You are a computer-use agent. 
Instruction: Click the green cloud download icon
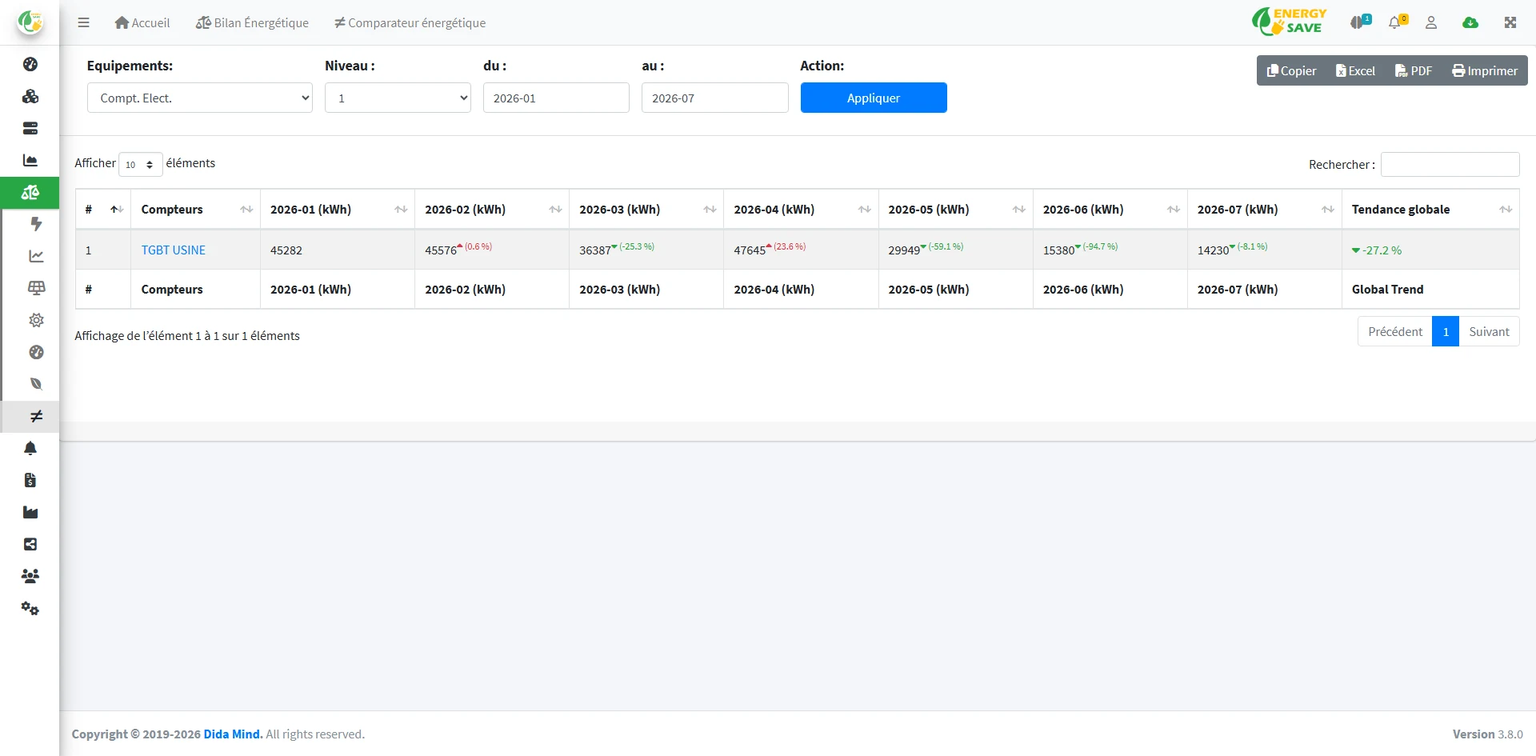click(x=1470, y=22)
